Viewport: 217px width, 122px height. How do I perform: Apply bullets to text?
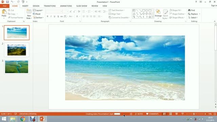click(x=84, y=12)
